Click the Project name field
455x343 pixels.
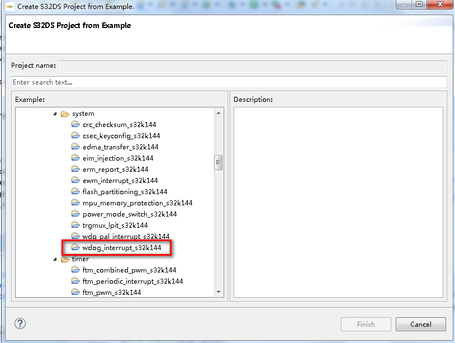tap(253, 66)
